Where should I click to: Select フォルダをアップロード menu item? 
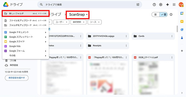(x=26, y=25)
